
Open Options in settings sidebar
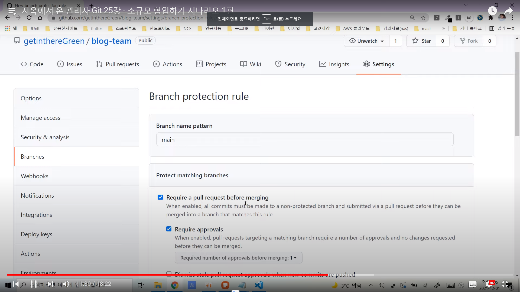[76, 98]
